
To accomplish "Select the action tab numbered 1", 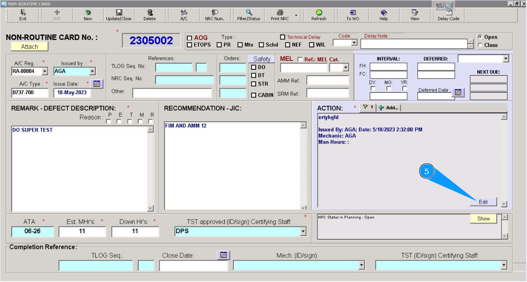I will (x=368, y=107).
